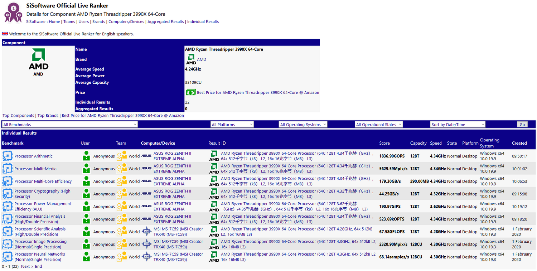The height and width of the screenshot is (271, 537).
Task: Open the Top Brands link
Action: point(48,116)
